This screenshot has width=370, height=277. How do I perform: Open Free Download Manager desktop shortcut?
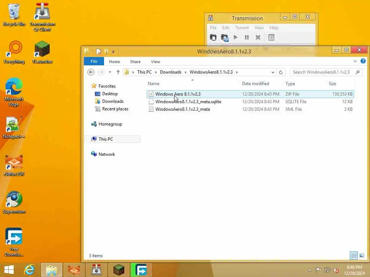tap(14, 242)
